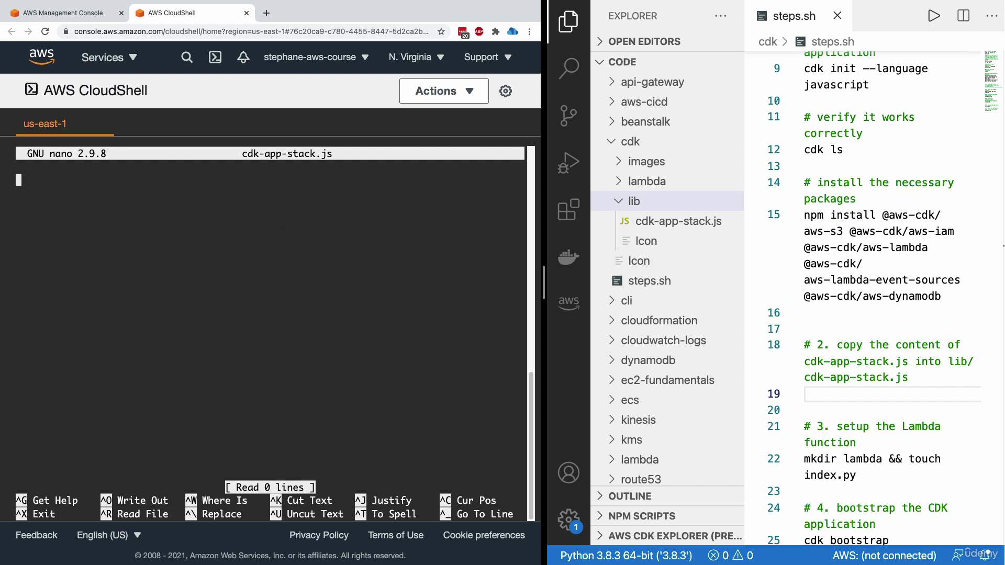Open Chrome's three-dot menu

pos(530,31)
